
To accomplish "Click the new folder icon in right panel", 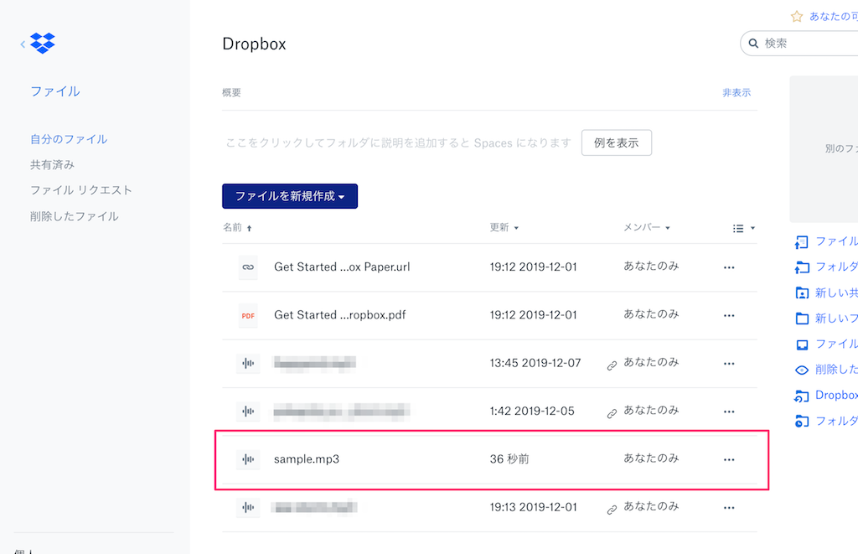I will 802,318.
